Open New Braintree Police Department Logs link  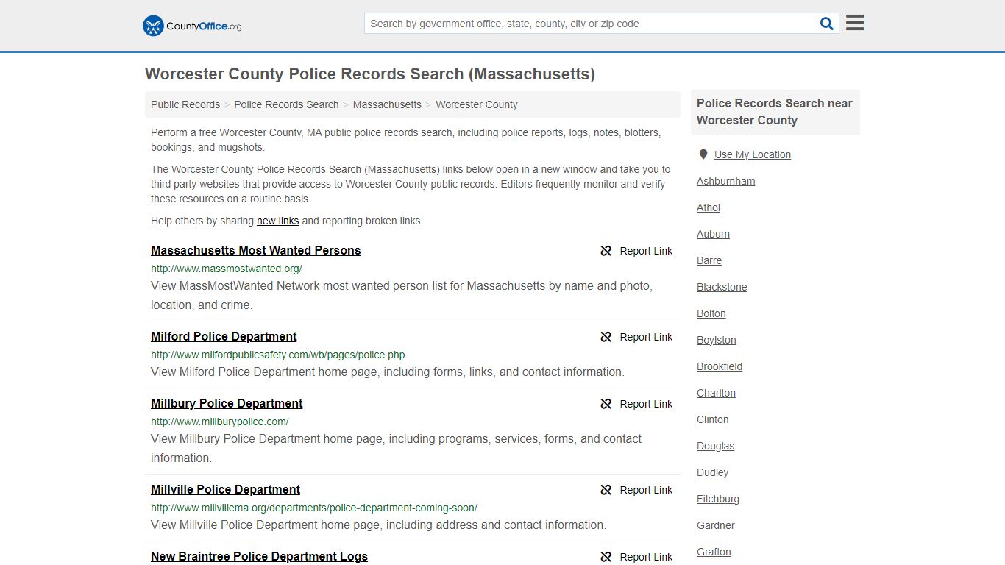(x=259, y=556)
